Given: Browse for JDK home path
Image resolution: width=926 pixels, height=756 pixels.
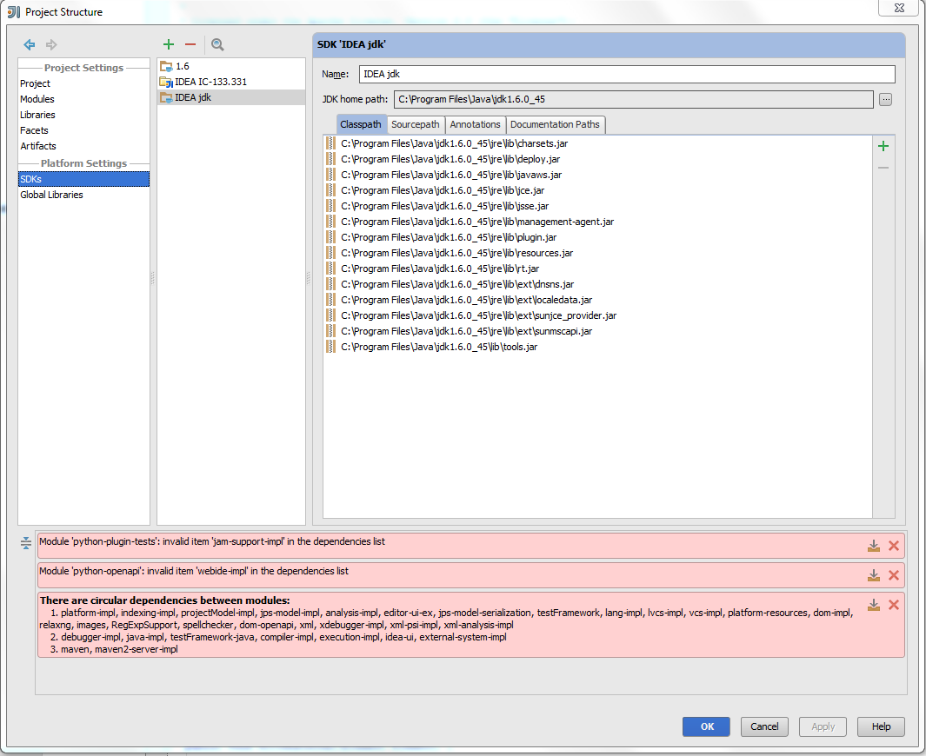Looking at the screenshot, I should tap(885, 99).
